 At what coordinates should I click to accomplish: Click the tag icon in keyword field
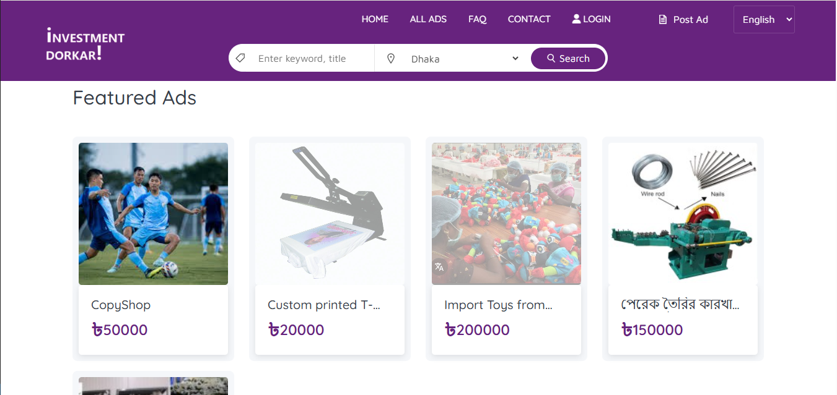click(240, 58)
